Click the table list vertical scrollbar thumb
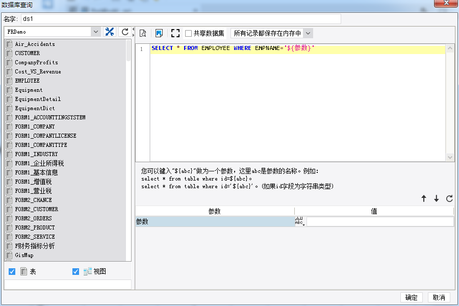The width and height of the screenshot is (459, 306). point(129,50)
